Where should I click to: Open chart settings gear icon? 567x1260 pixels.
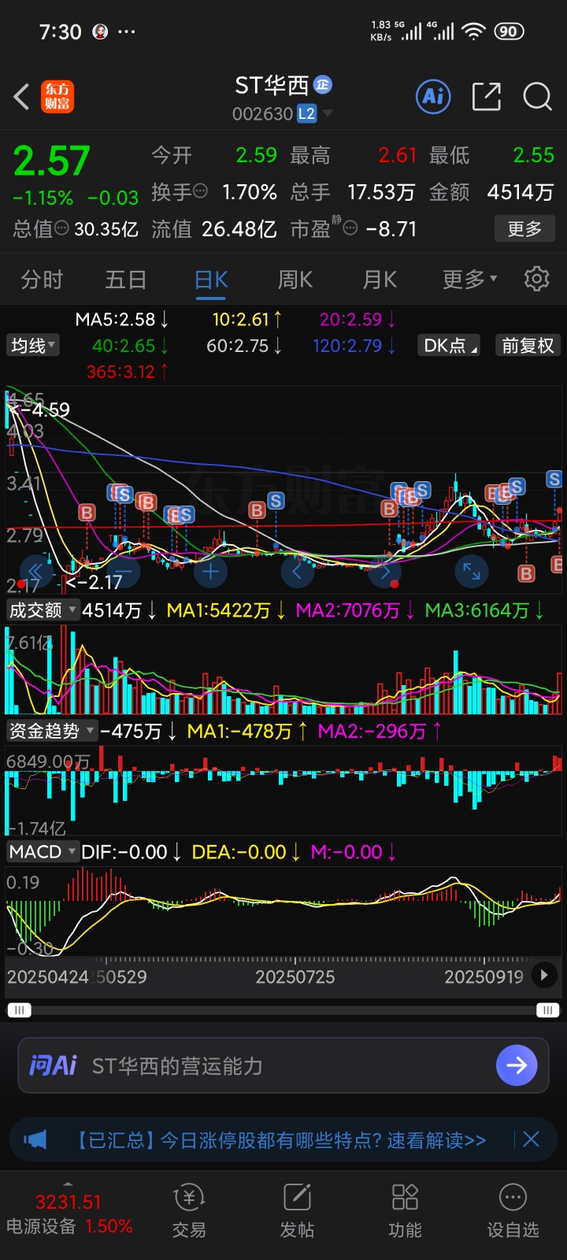click(x=537, y=279)
